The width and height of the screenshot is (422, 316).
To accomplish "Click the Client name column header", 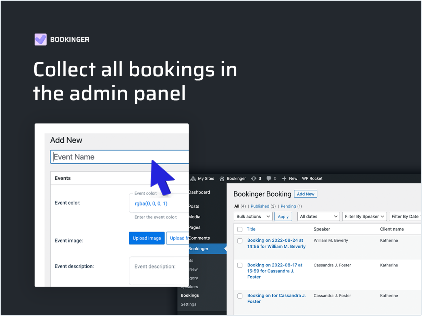I will 392,229.
